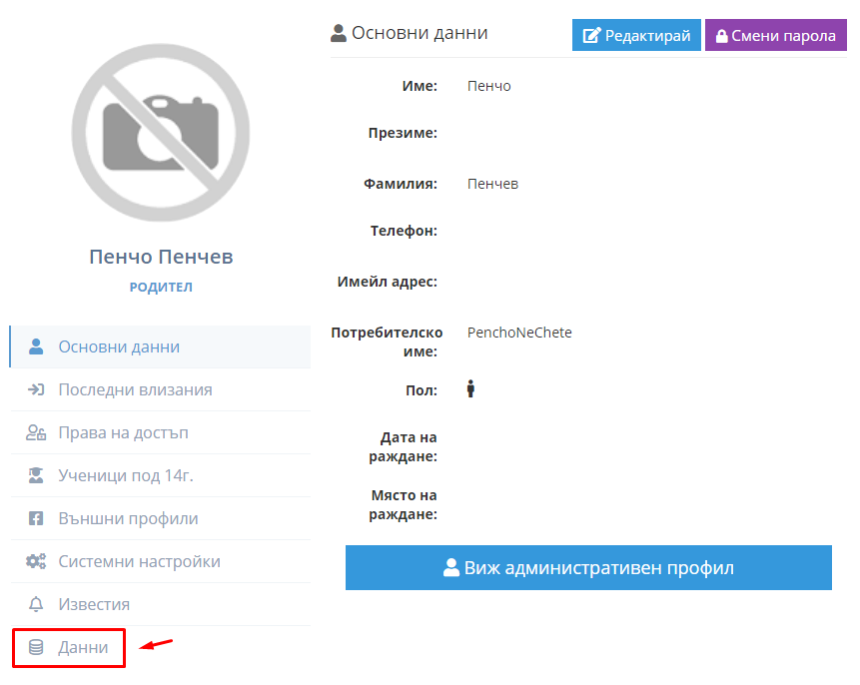
Task: Open the Основни данни menu item
Action: point(160,346)
